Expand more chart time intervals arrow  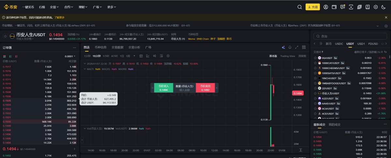coord(134,56)
